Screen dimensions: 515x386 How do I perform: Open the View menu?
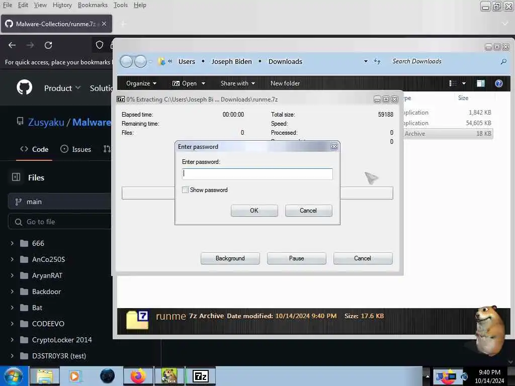[40, 5]
